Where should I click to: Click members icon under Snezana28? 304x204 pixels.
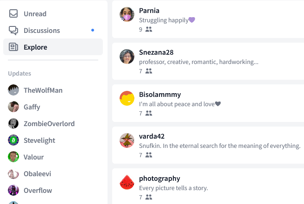click(x=149, y=71)
